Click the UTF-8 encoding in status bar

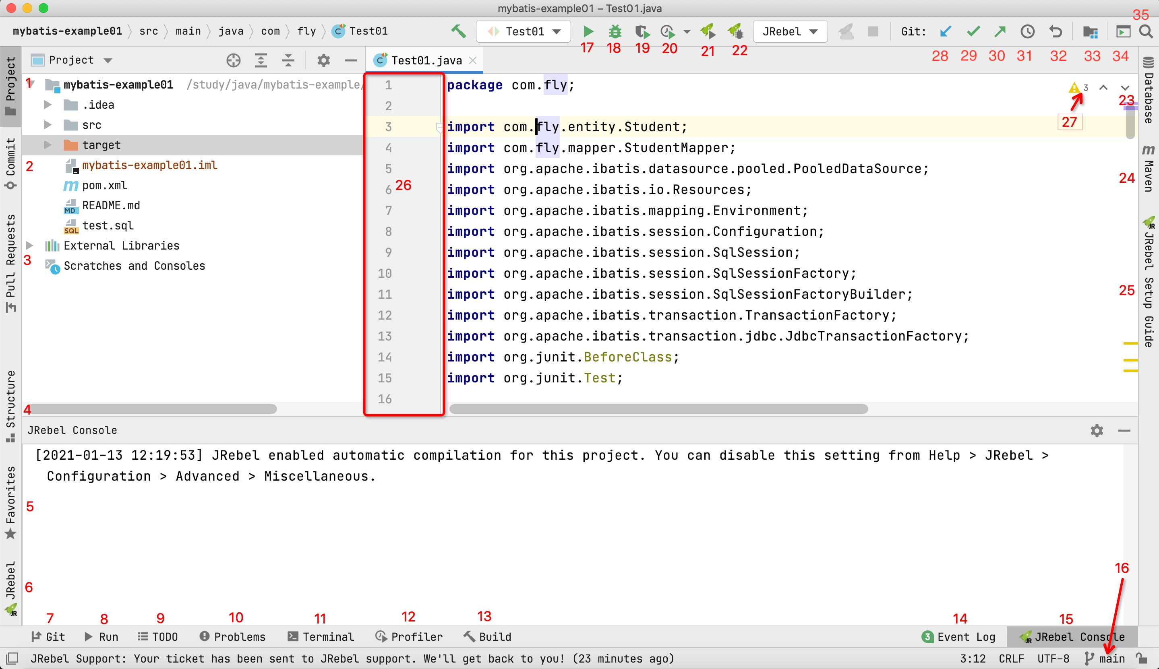coord(1053,659)
